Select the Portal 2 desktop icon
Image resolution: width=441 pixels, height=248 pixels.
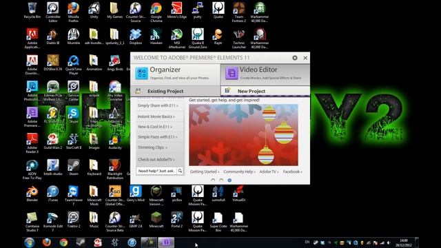point(176,220)
